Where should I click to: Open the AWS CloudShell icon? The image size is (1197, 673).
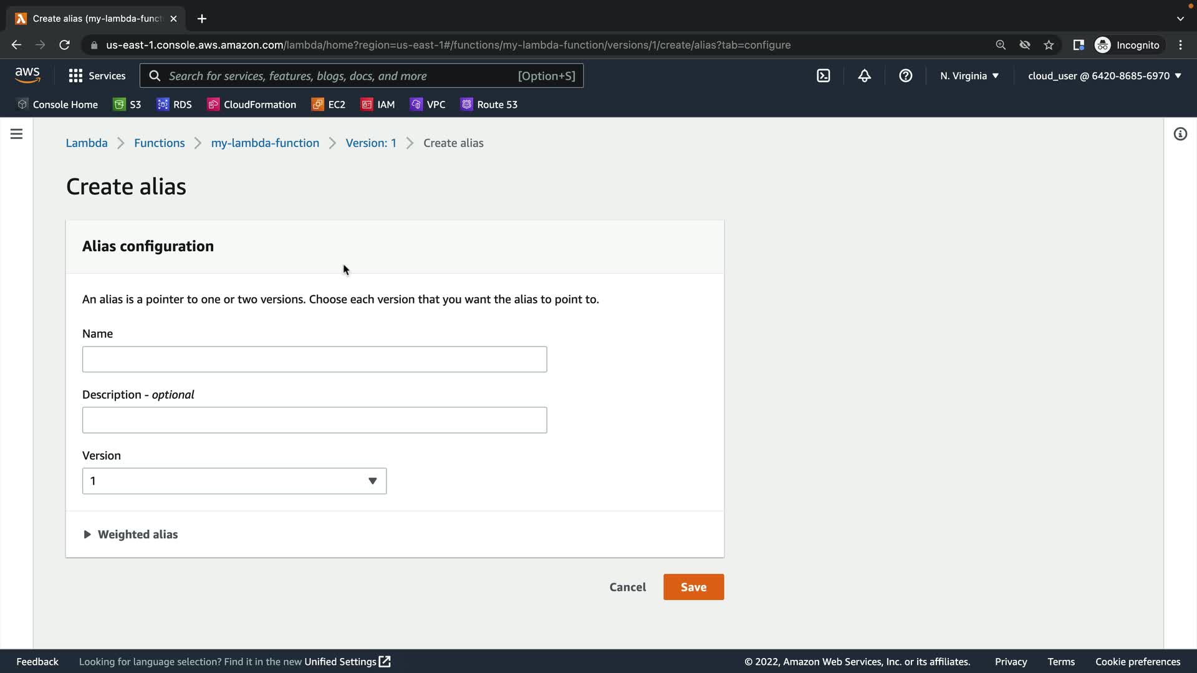point(823,75)
